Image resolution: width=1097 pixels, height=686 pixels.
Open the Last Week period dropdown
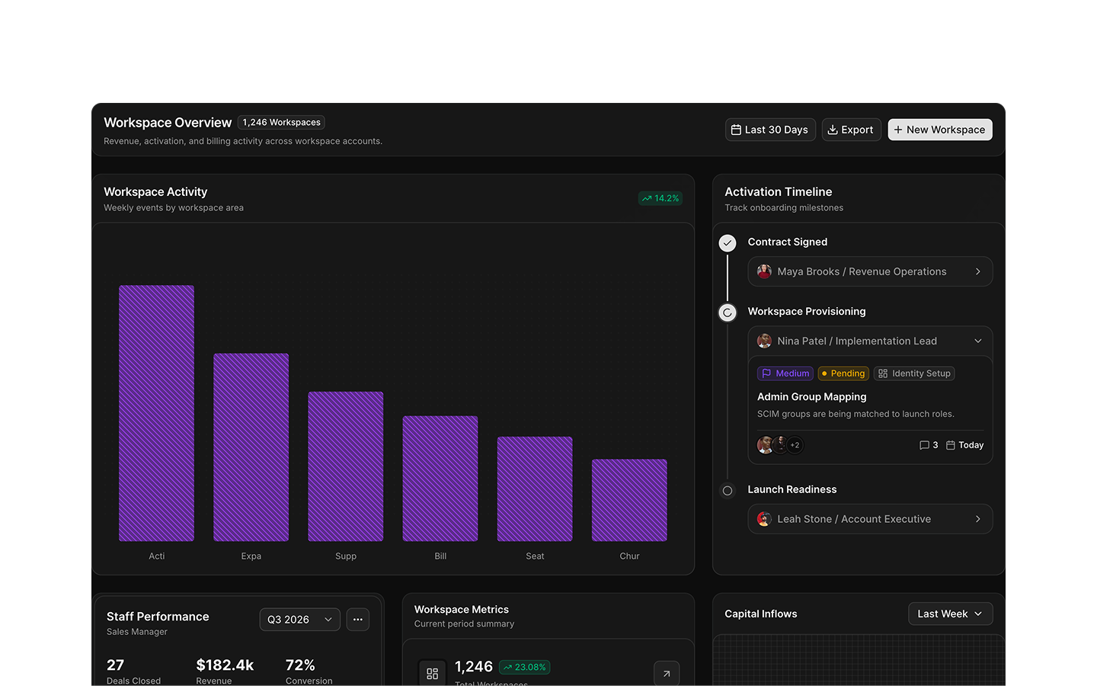pyautogui.click(x=950, y=614)
